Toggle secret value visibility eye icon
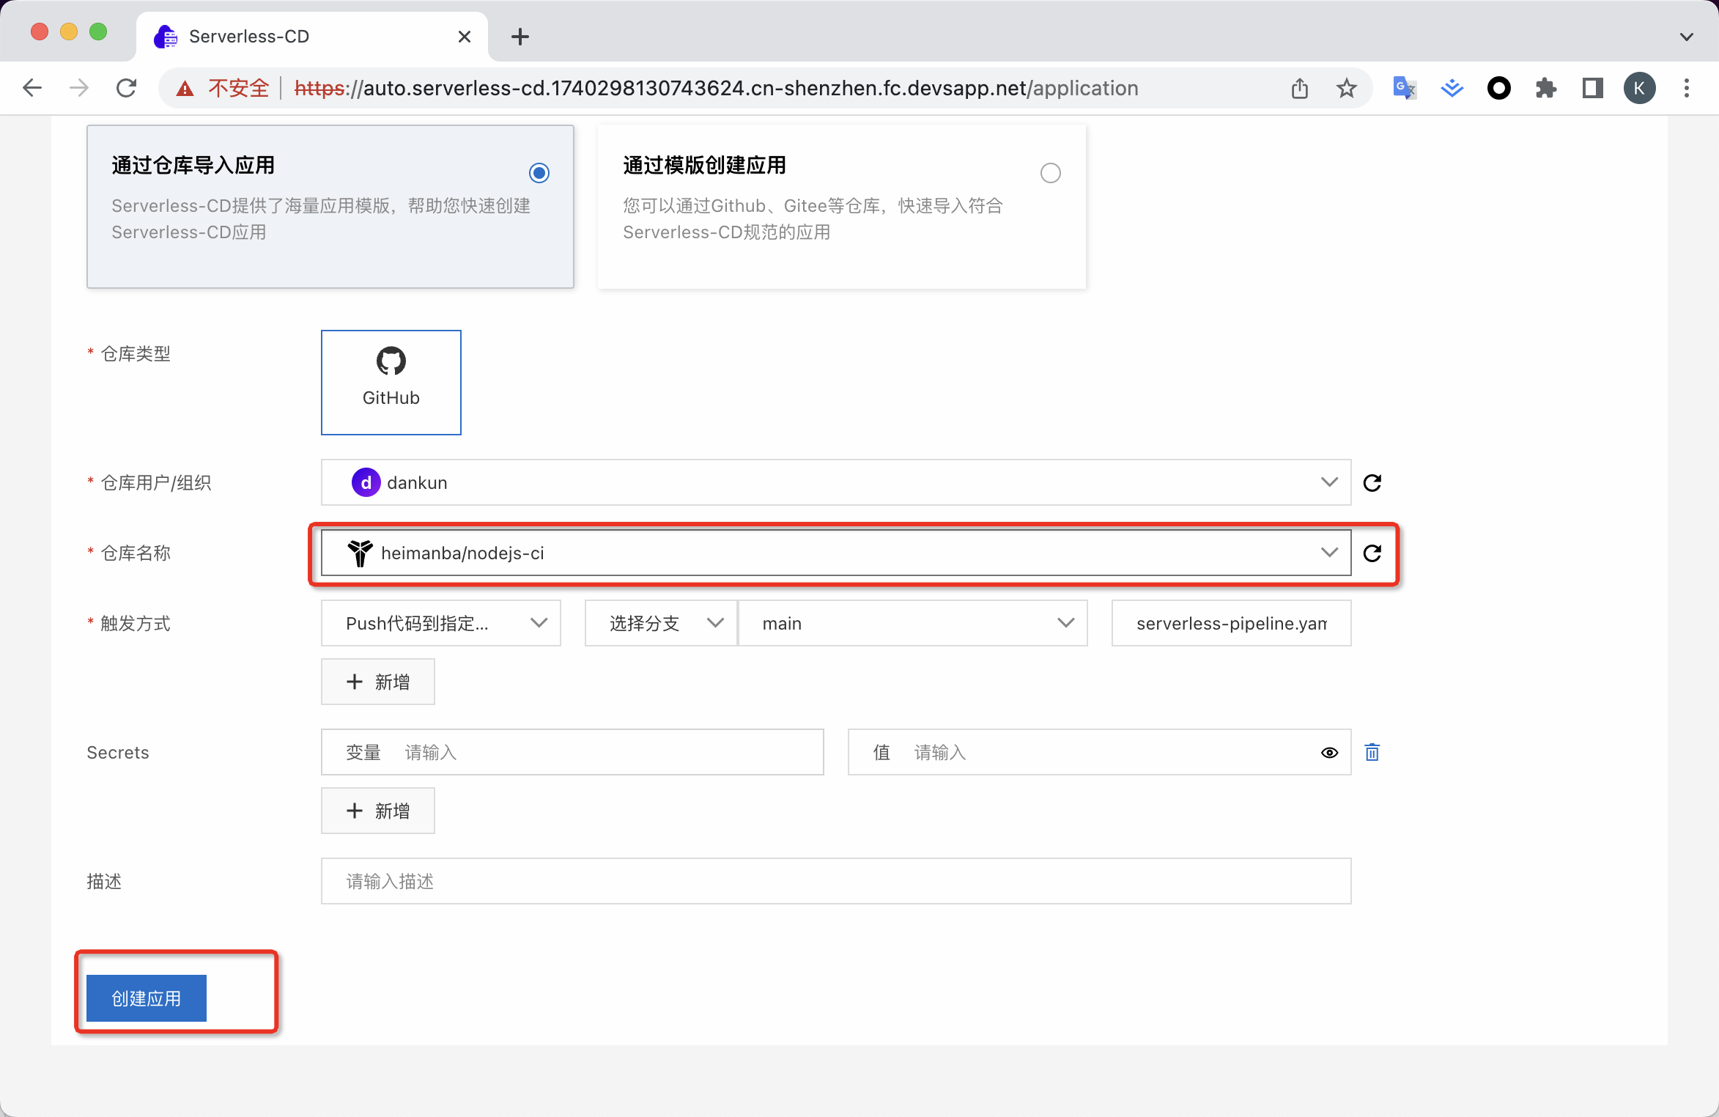This screenshot has height=1117, width=1719. 1329,752
